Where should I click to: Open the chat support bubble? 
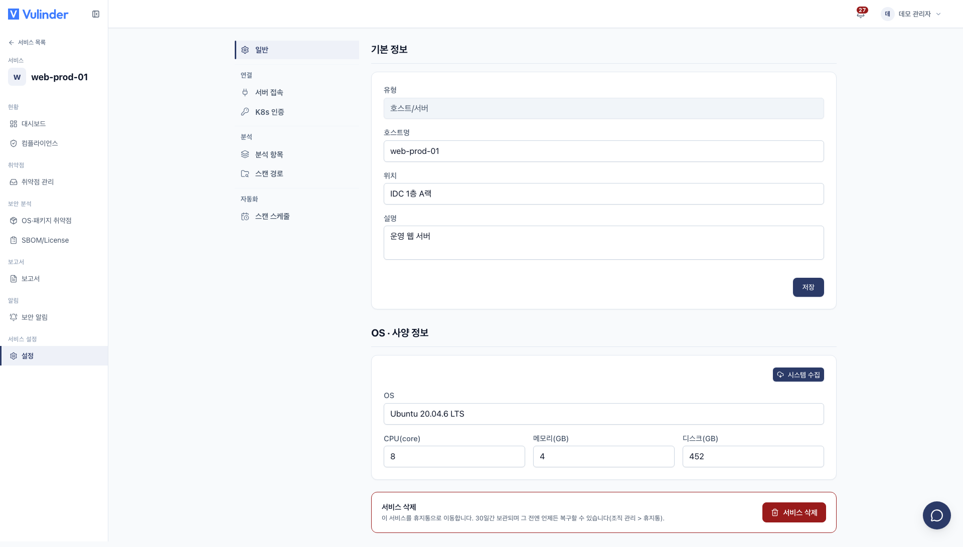tap(936, 515)
